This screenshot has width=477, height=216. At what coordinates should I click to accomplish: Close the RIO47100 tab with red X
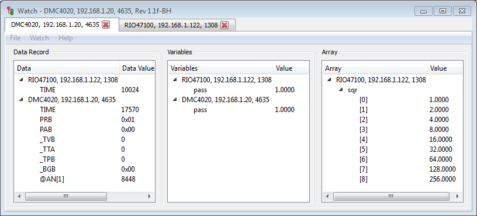tap(224, 25)
